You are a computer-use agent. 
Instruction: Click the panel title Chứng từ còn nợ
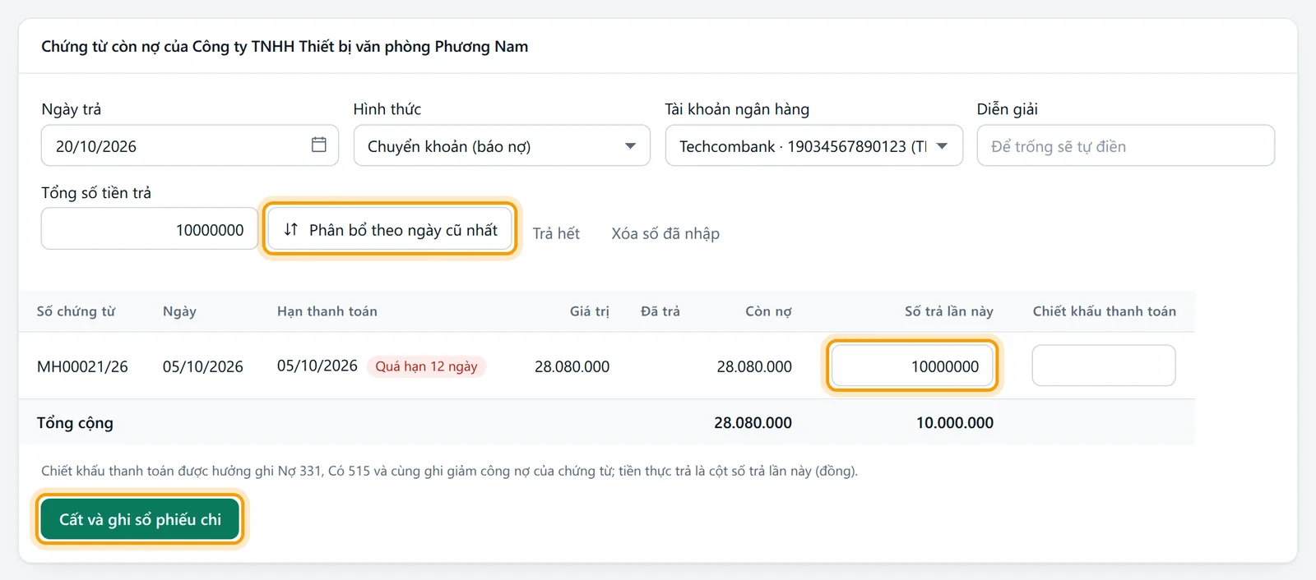pyautogui.click(x=285, y=46)
